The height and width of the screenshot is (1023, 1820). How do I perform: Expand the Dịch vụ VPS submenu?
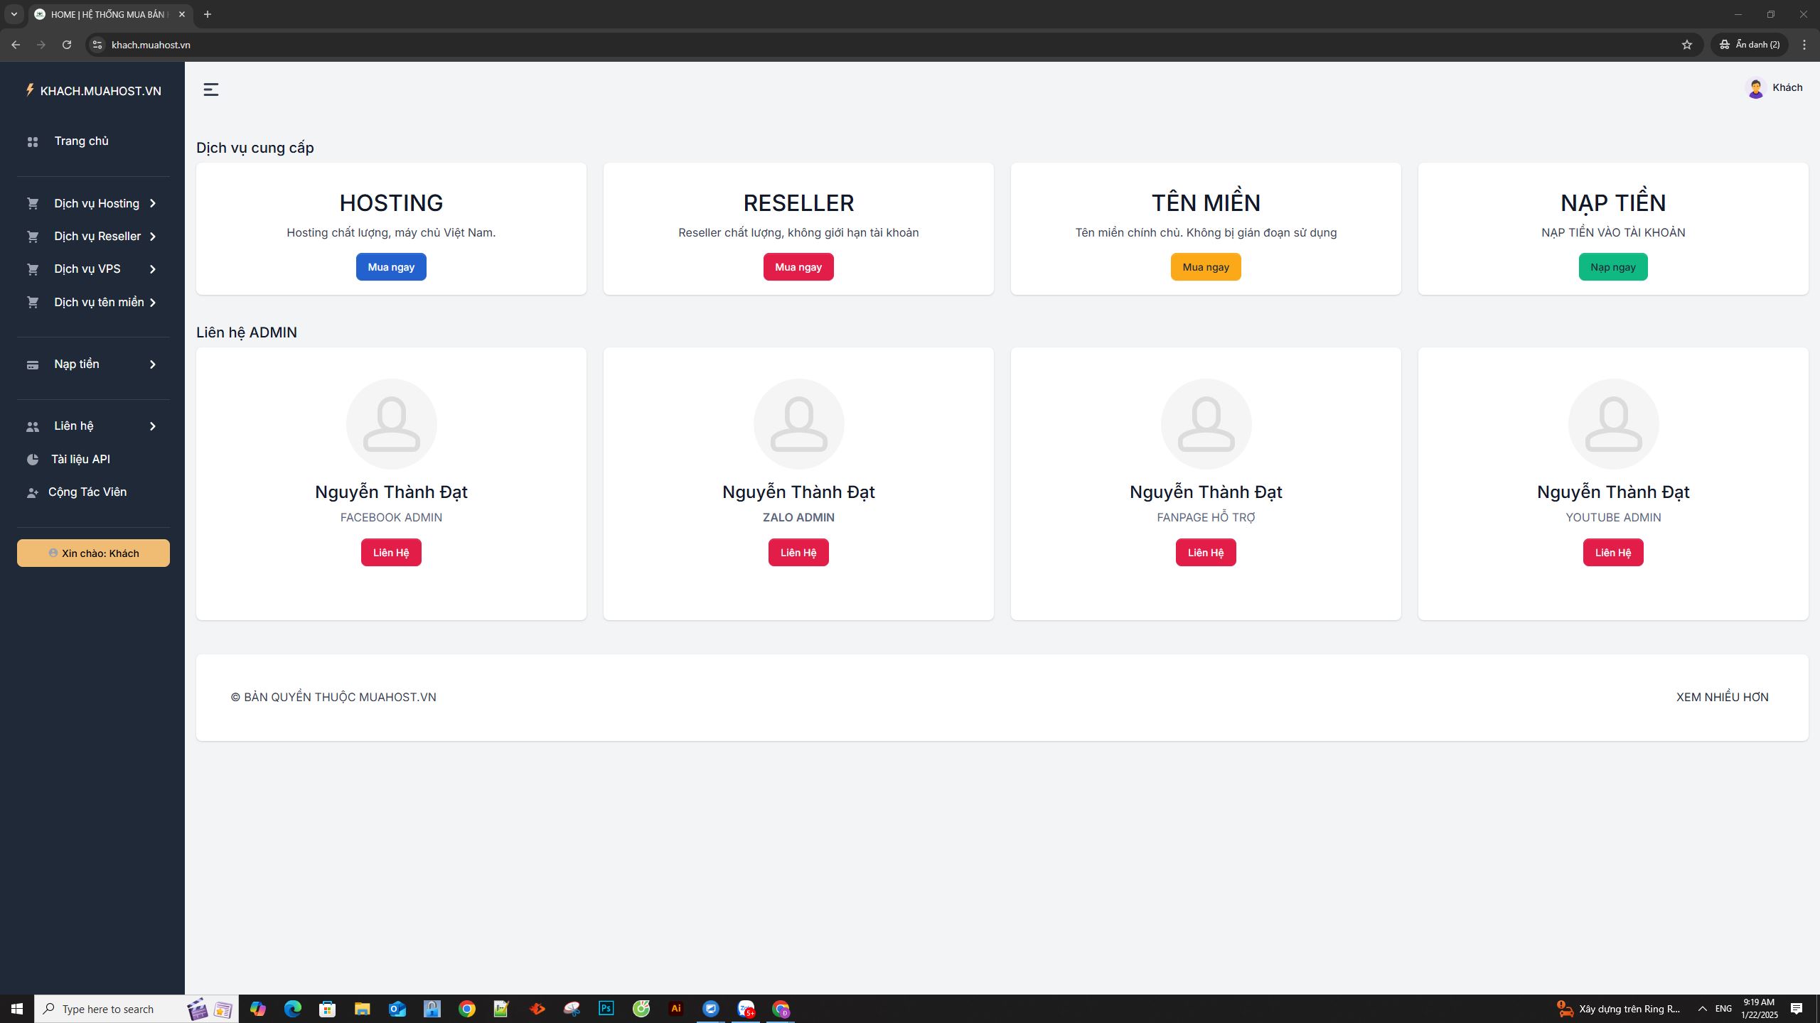point(87,269)
